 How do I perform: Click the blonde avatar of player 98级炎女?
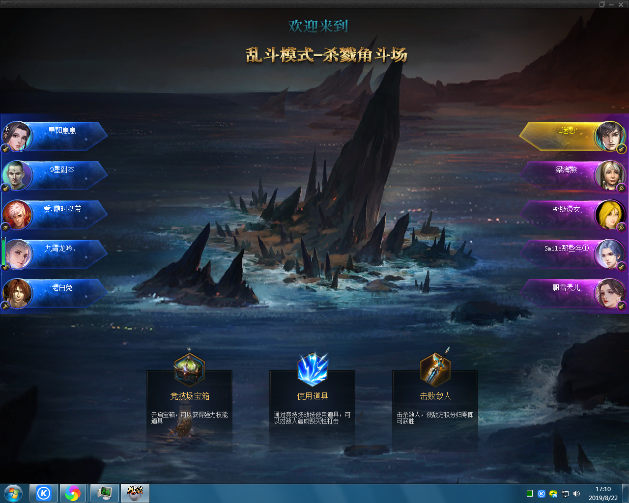click(x=610, y=215)
